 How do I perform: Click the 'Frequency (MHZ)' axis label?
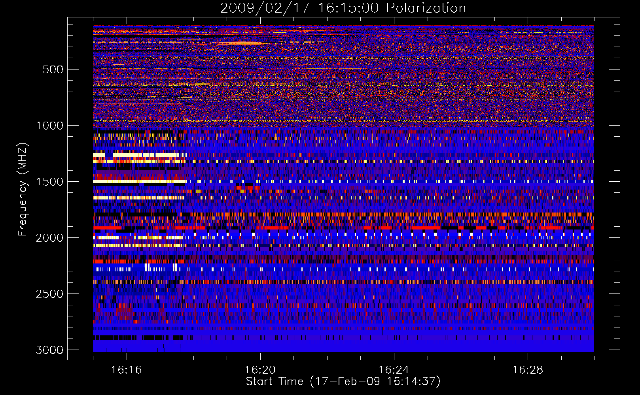[23, 190]
